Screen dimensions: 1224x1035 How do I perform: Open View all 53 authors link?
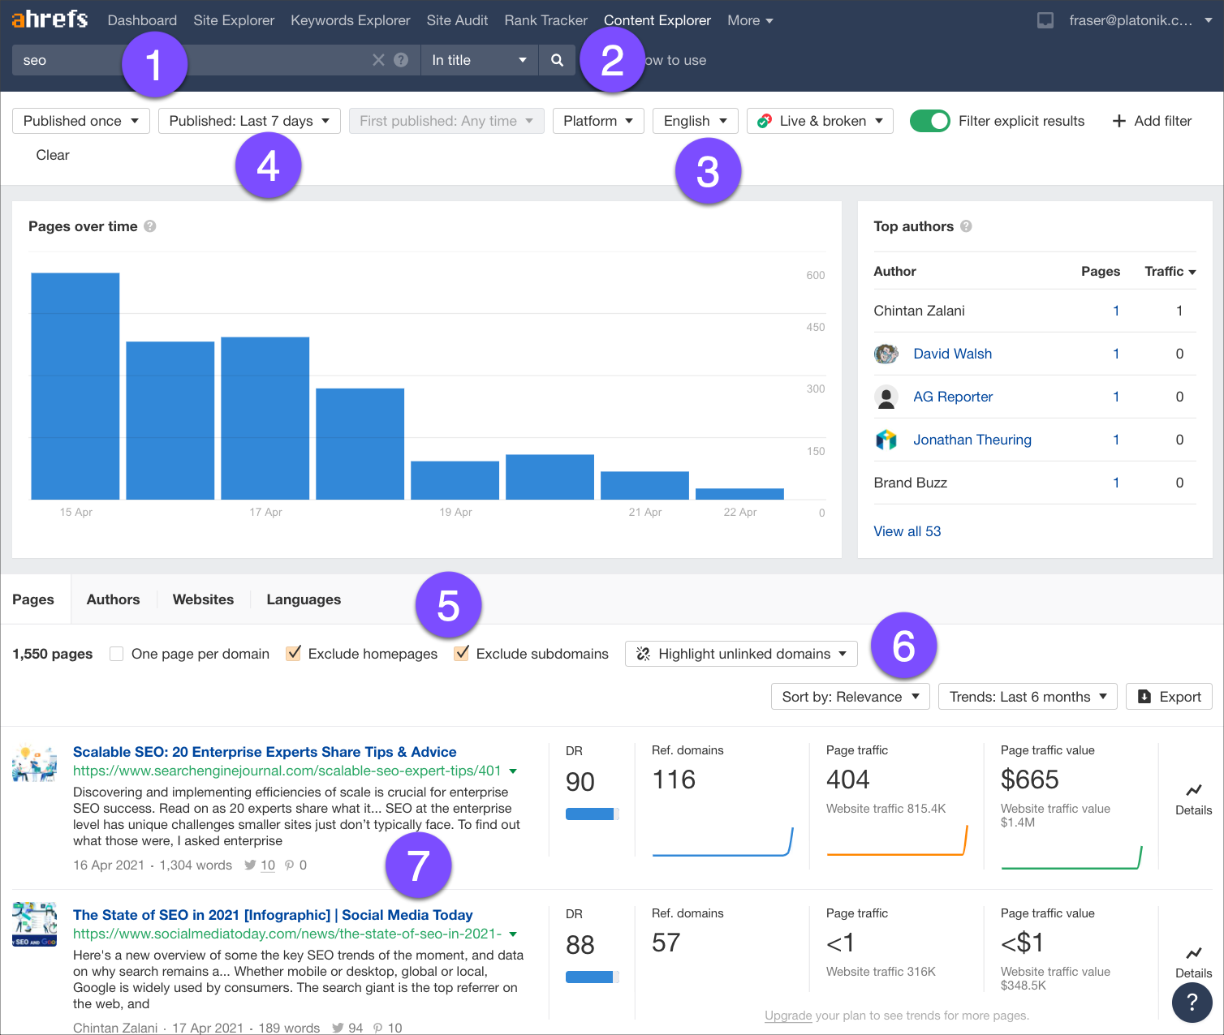tap(907, 531)
